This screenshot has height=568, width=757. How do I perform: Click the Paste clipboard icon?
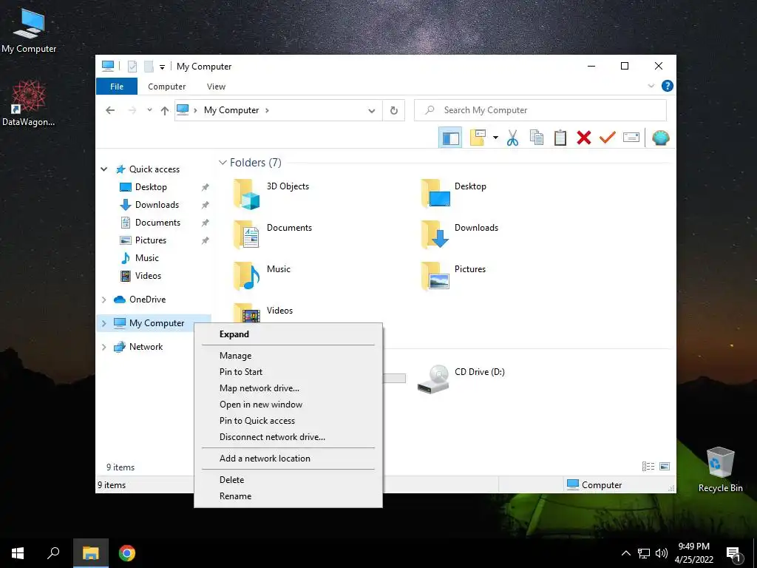pos(560,138)
